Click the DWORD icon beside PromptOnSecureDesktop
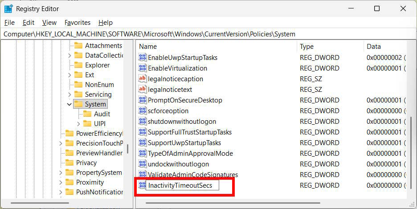417x209 pixels. [143, 100]
